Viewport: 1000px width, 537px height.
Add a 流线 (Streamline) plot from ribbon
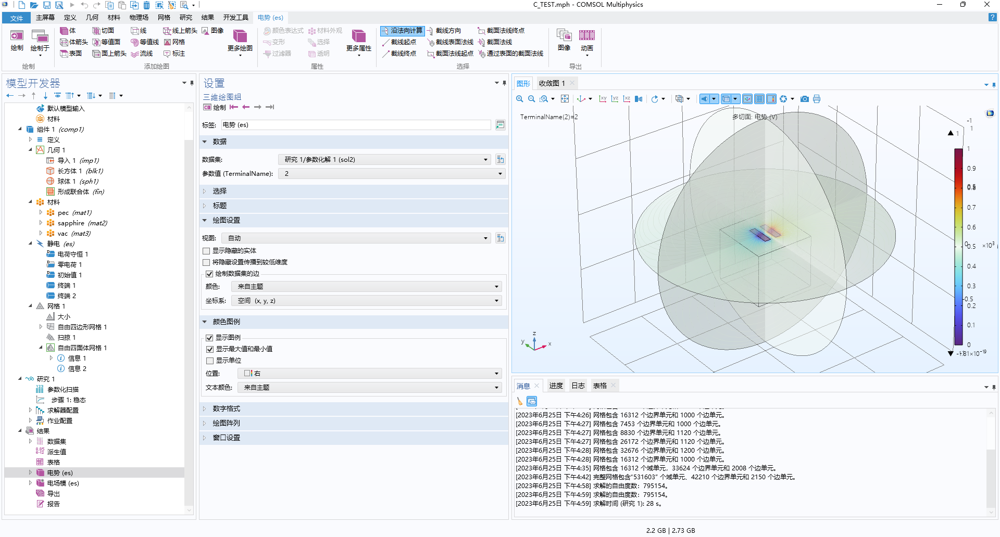142,54
